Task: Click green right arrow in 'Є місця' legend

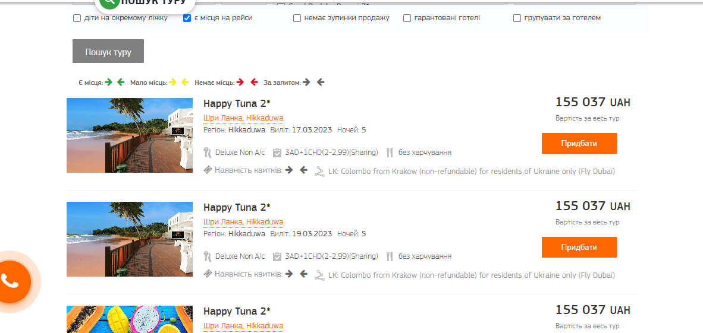Action: [108, 83]
